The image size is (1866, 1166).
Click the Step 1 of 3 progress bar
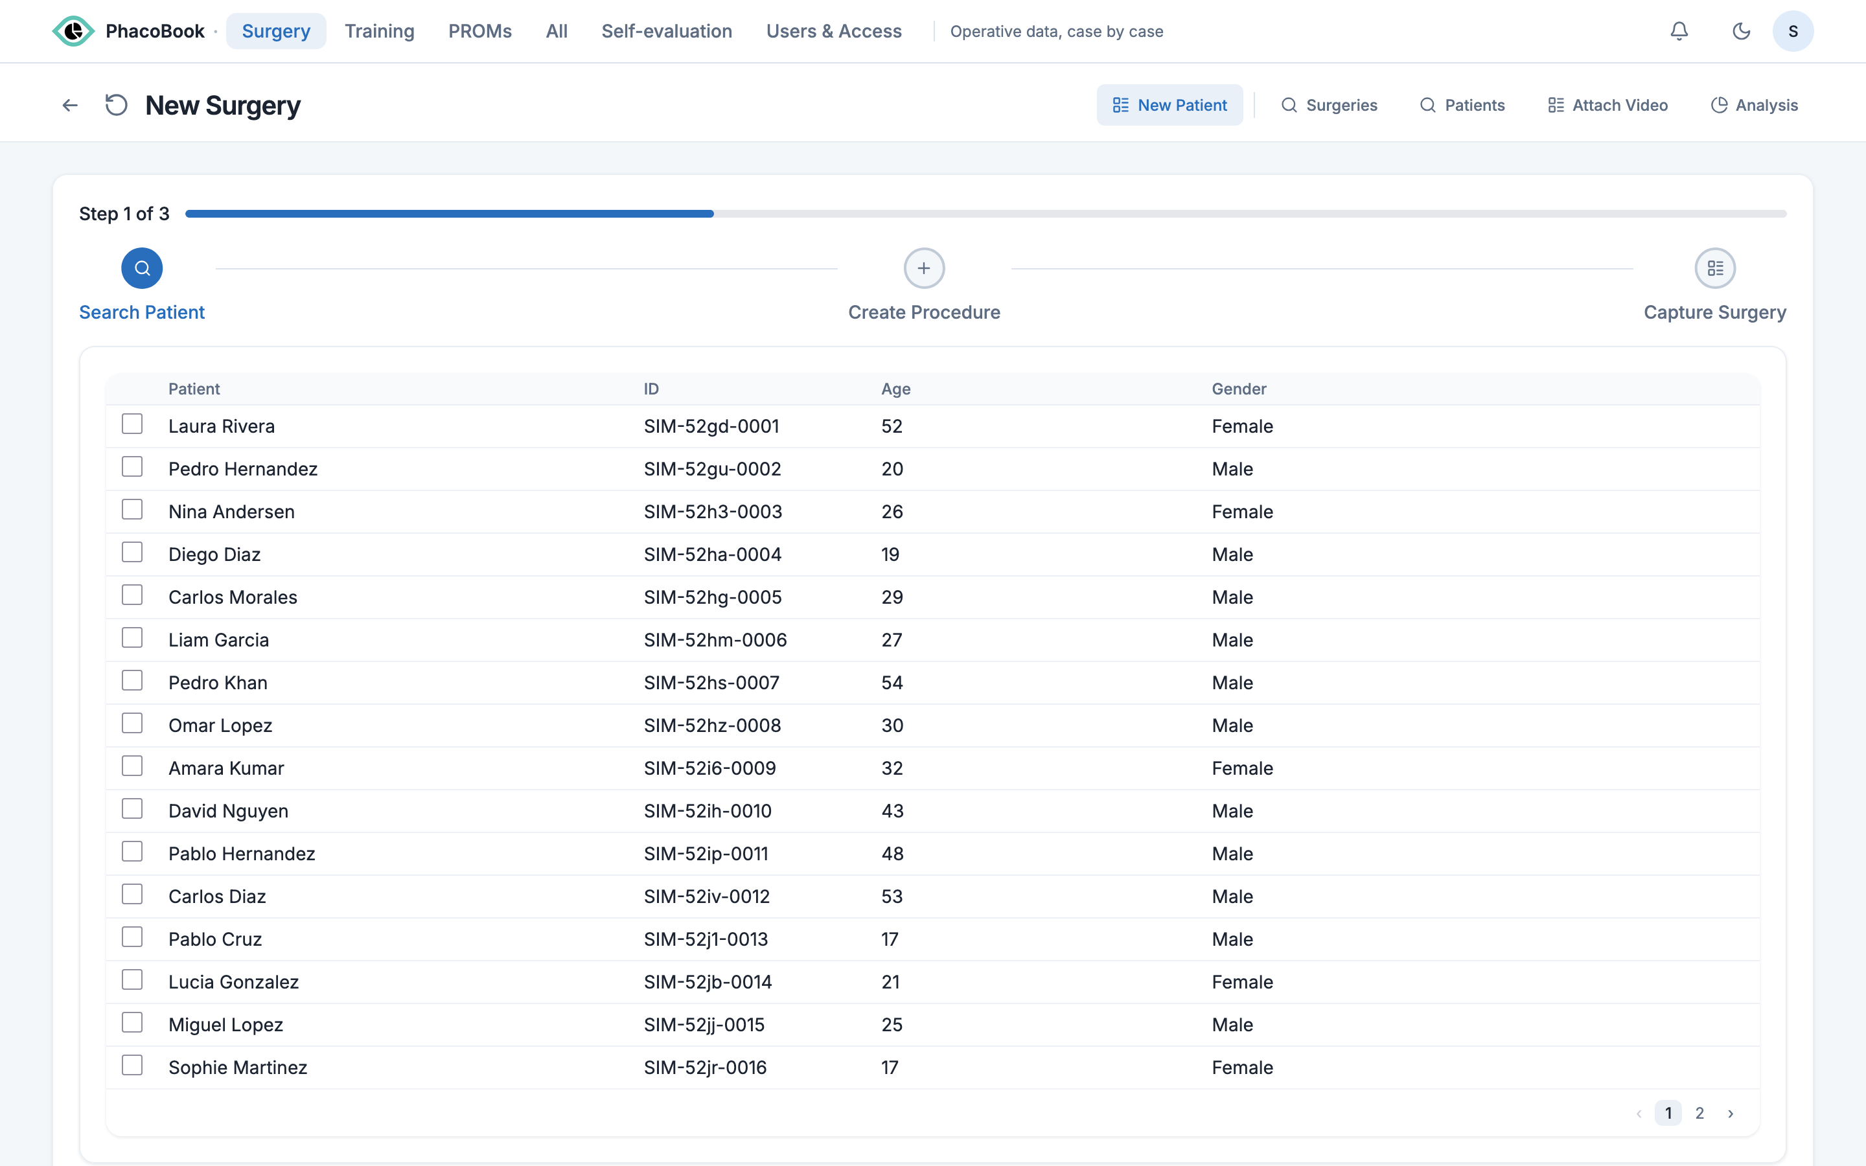985,214
